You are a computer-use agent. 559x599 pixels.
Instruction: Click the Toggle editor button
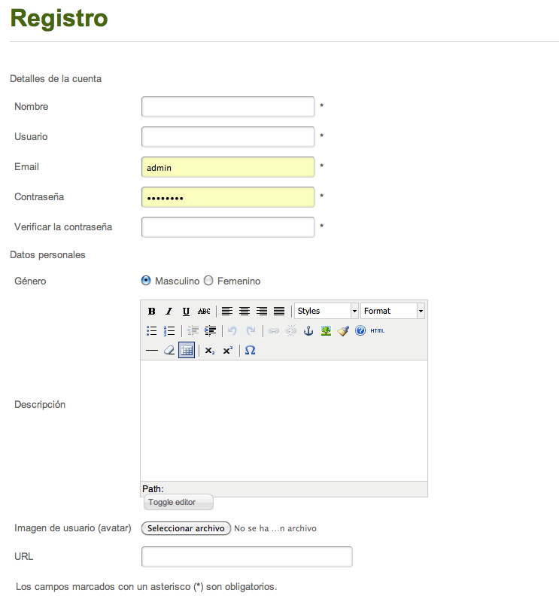(x=178, y=503)
